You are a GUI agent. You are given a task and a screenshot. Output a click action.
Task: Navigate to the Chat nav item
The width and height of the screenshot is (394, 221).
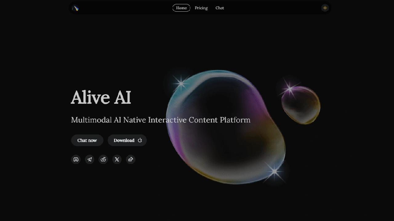[219, 8]
